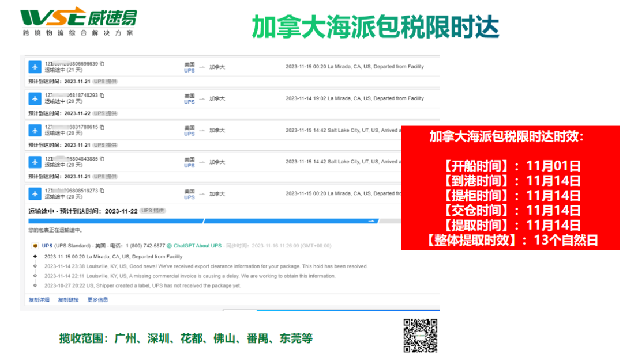Click UPS carrier link in first shipment row
The image size is (623, 358).
[x=189, y=70]
